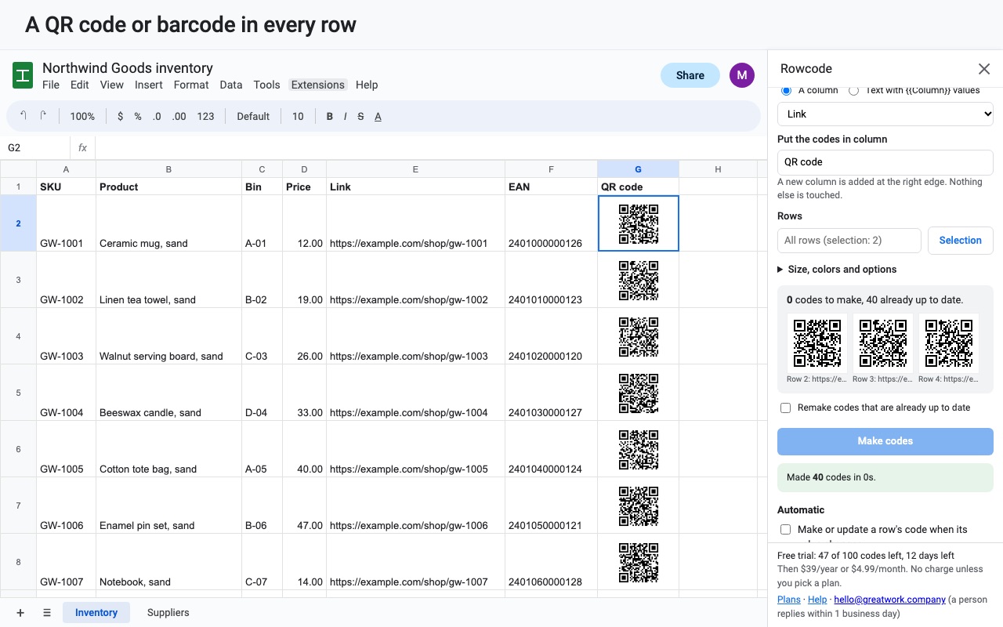
Task: Toggle strikethrough formatting
Action: 360,116
